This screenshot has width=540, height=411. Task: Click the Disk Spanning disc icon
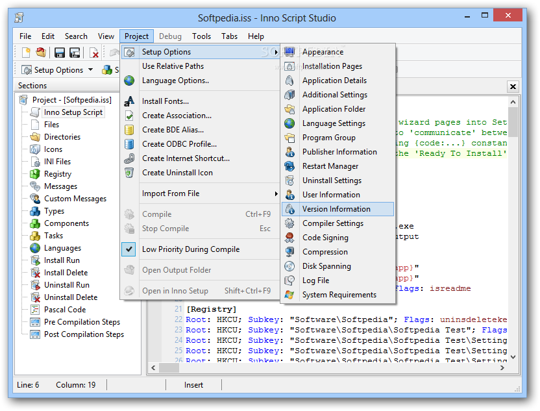pos(289,266)
